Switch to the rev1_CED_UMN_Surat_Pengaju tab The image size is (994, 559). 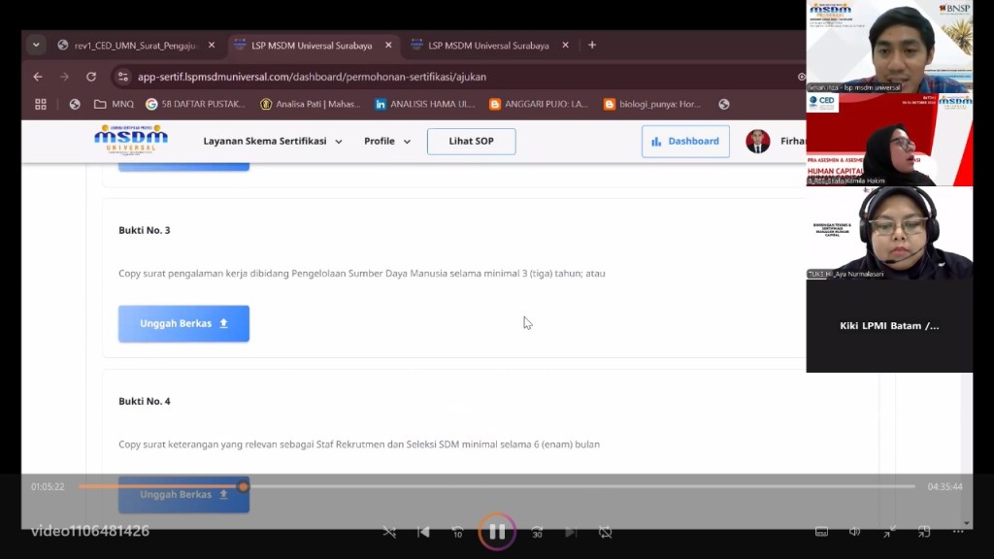tap(135, 46)
